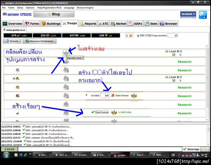This screenshot has width=211, height=165.
Task: Select the log entry at 0:25:55 from aiwaiw
Action: (38, 138)
